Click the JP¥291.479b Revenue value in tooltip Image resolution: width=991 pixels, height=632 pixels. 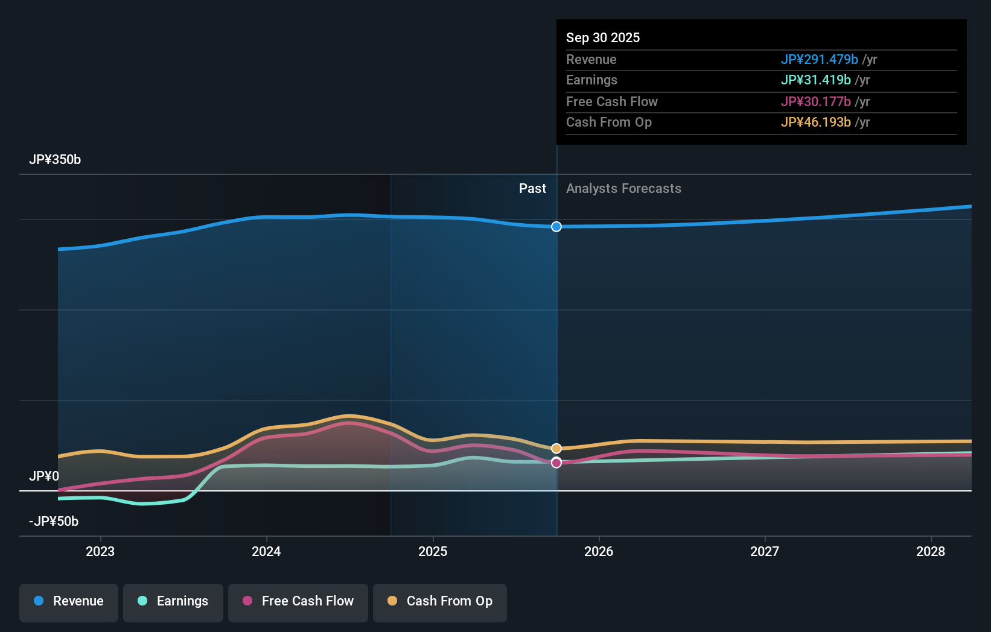(x=820, y=59)
